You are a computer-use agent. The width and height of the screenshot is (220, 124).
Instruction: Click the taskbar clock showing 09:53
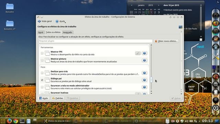[x=207, y=121]
